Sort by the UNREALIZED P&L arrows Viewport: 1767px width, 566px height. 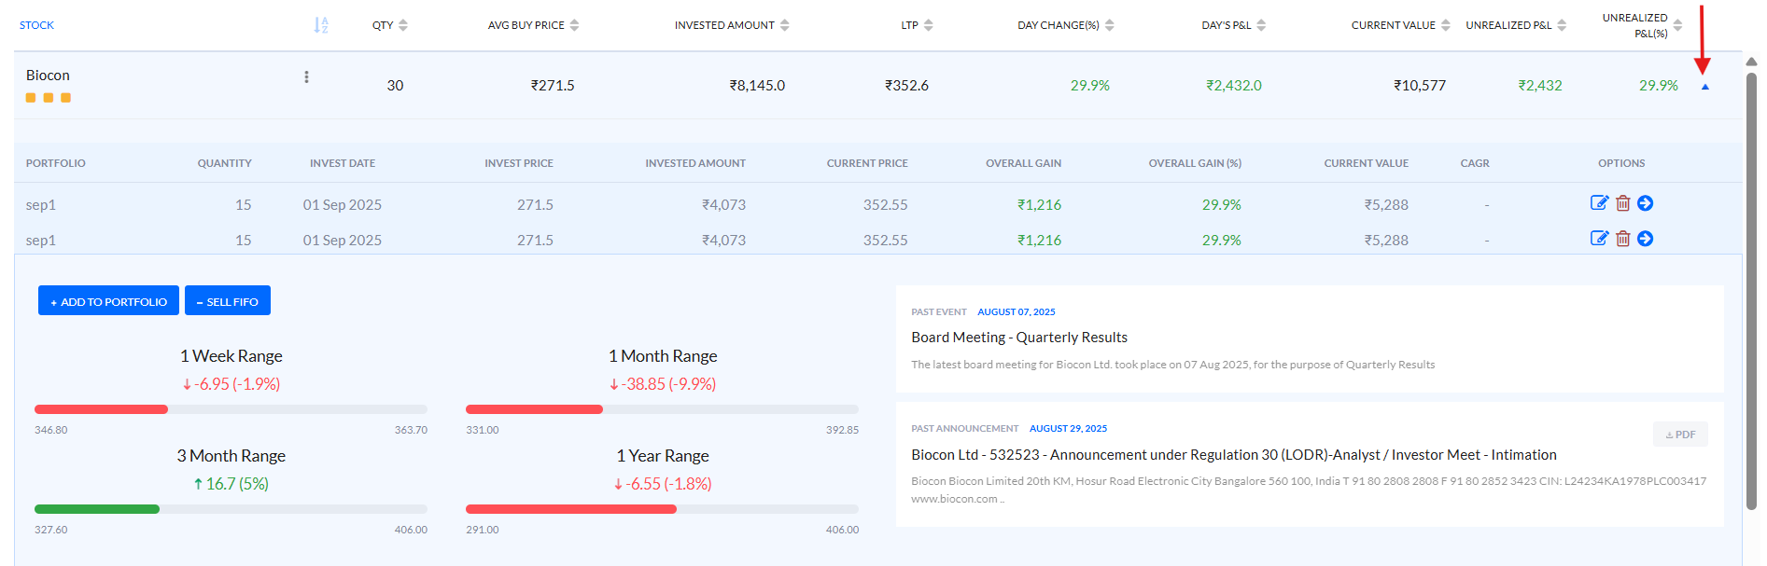pos(1563,25)
